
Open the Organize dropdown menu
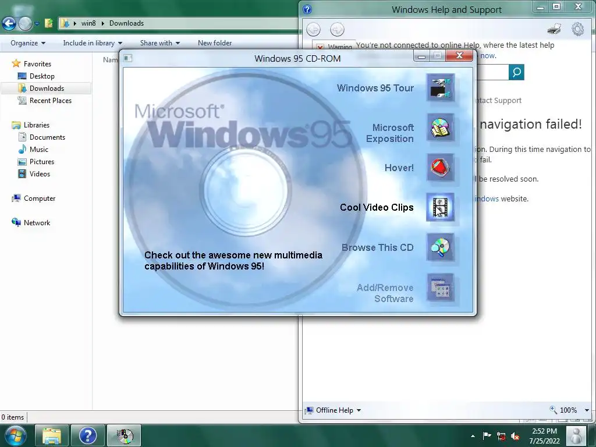[28, 43]
